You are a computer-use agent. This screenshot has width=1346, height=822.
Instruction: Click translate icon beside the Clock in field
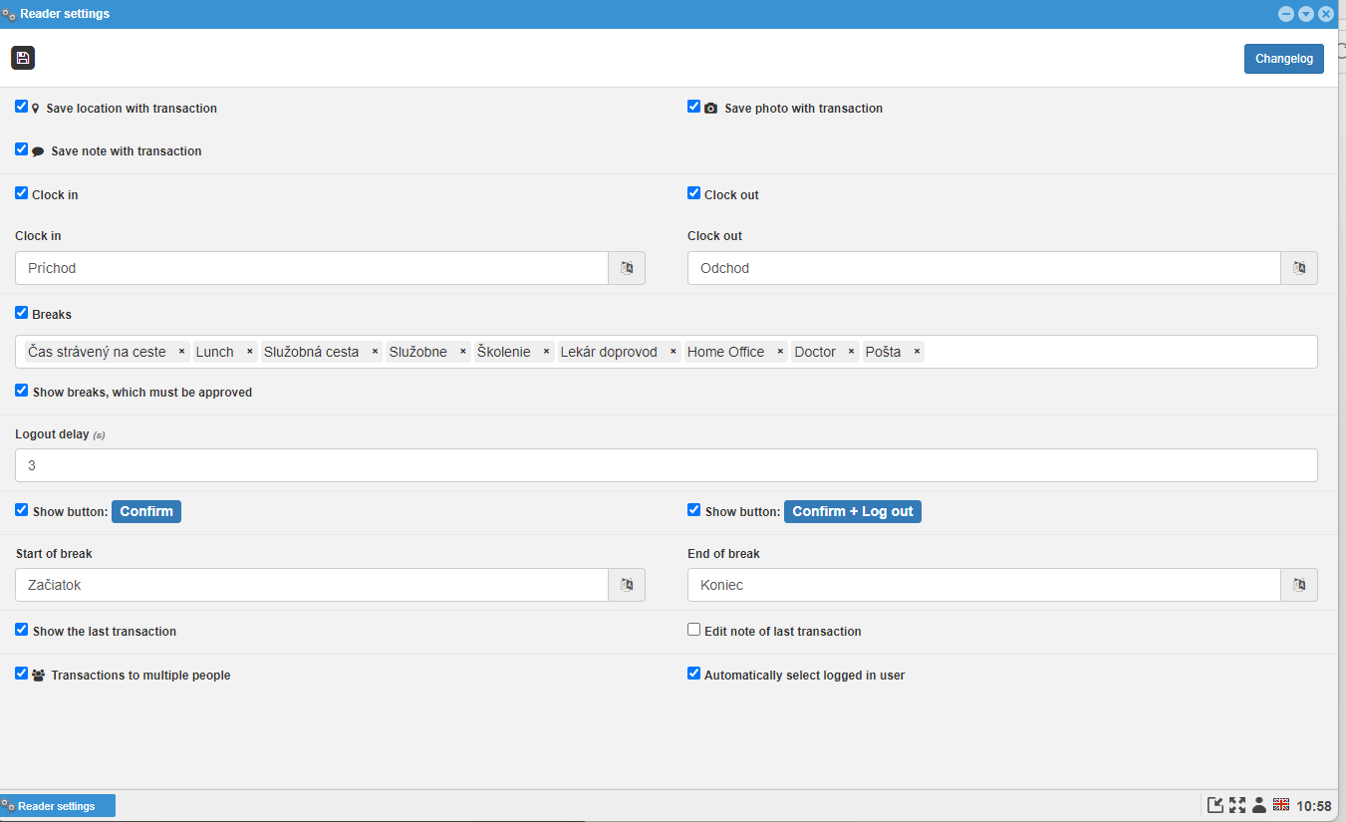point(626,267)
